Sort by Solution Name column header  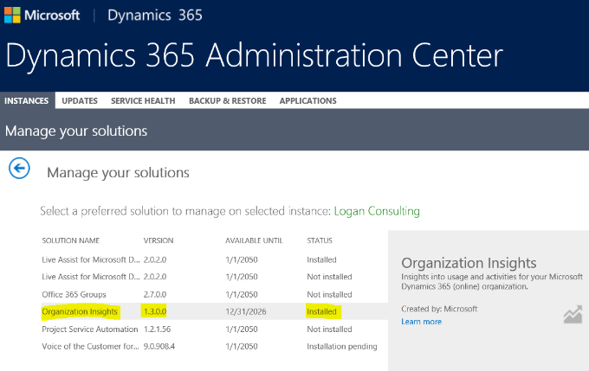71,240
